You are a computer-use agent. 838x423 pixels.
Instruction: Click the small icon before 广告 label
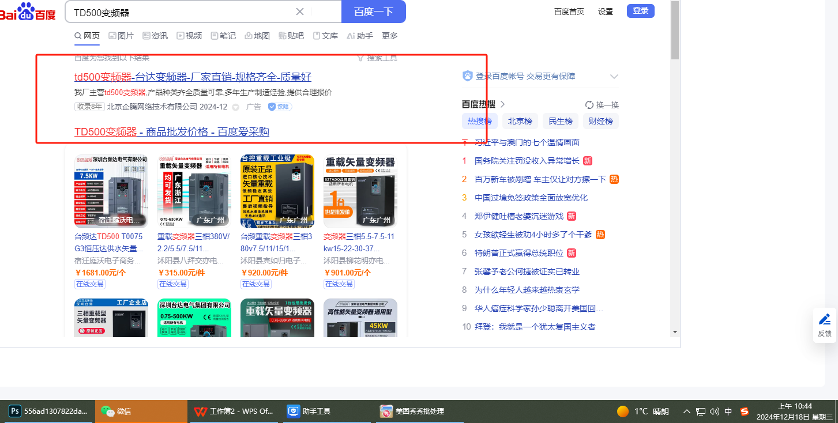tap(235, 107)
